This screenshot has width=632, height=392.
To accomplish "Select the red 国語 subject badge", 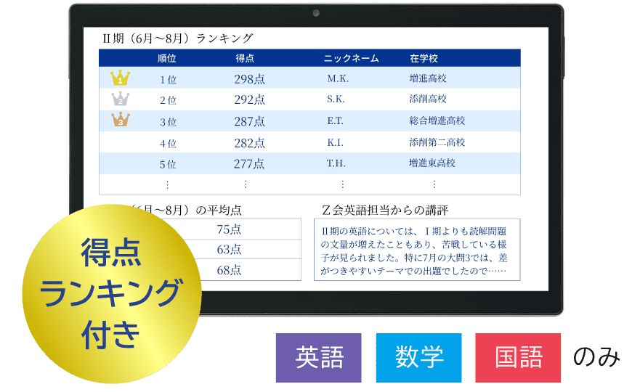I will pos(518,357).
